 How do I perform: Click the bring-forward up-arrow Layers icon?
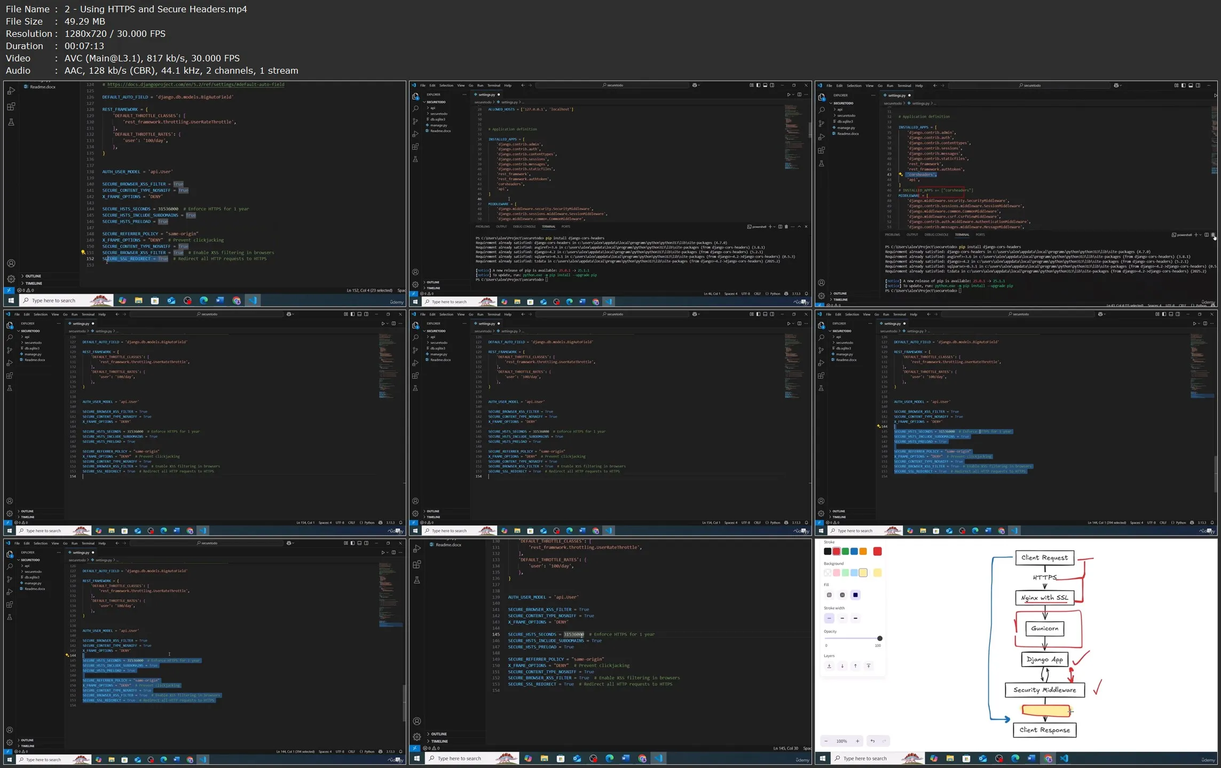click(x=855, y=666)
